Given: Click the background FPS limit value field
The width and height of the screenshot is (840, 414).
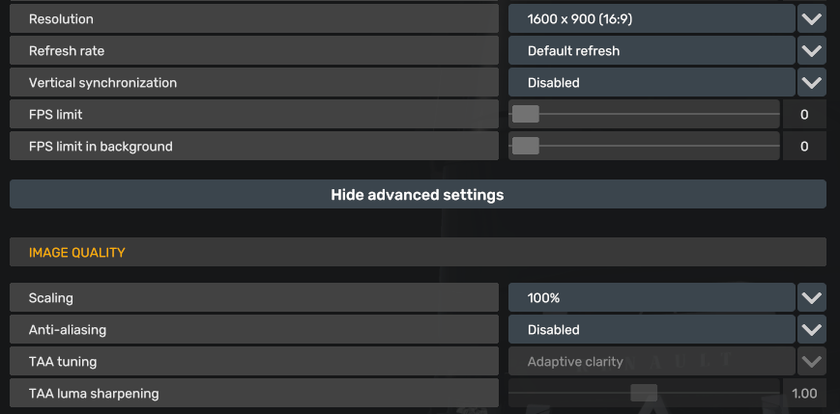Looking at the screenshot, I should click(804, 146).
